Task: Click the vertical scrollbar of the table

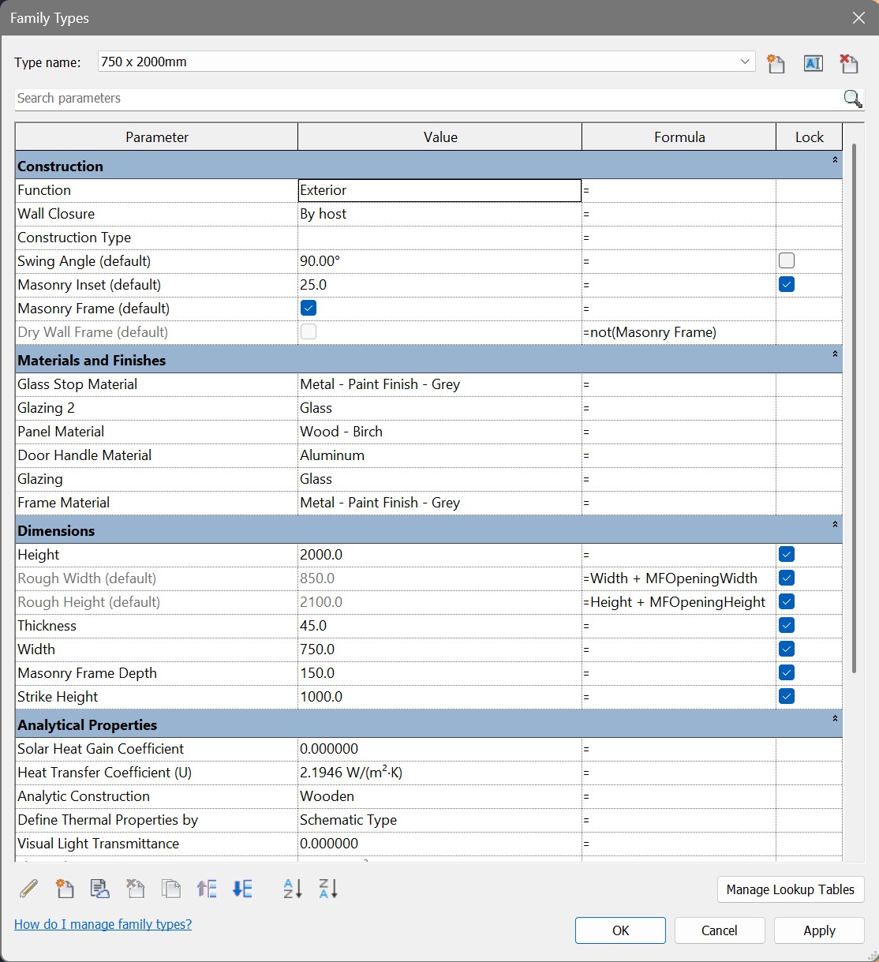Action: [854, 409]
